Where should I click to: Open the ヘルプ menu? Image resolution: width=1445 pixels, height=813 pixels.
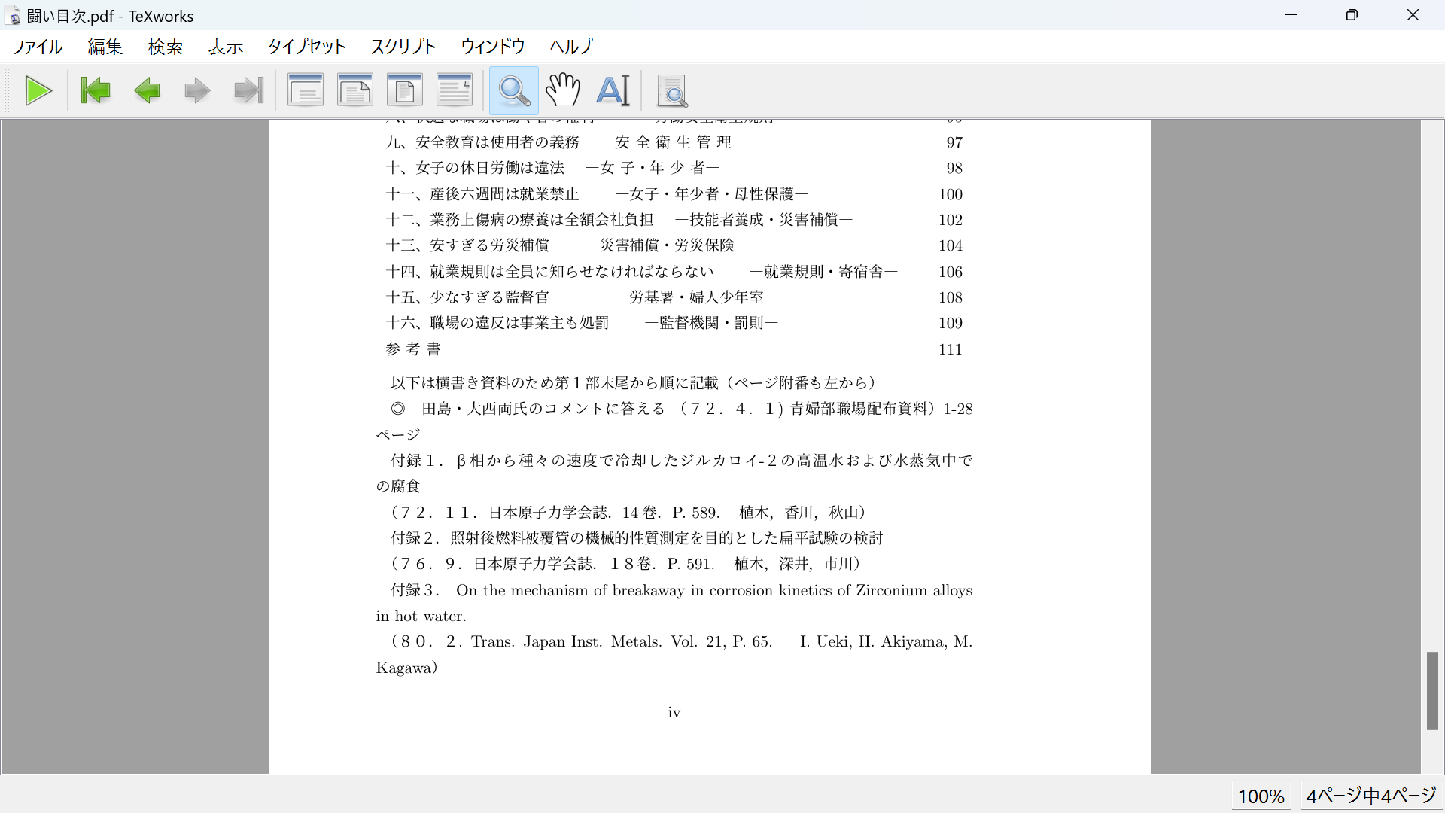click(x=571, y=47)
